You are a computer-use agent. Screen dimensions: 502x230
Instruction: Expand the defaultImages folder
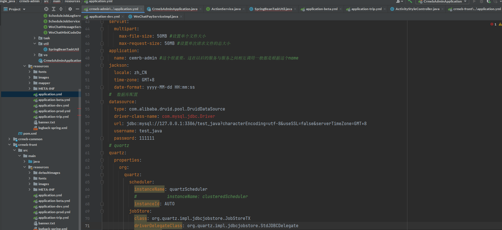point(29,173)
